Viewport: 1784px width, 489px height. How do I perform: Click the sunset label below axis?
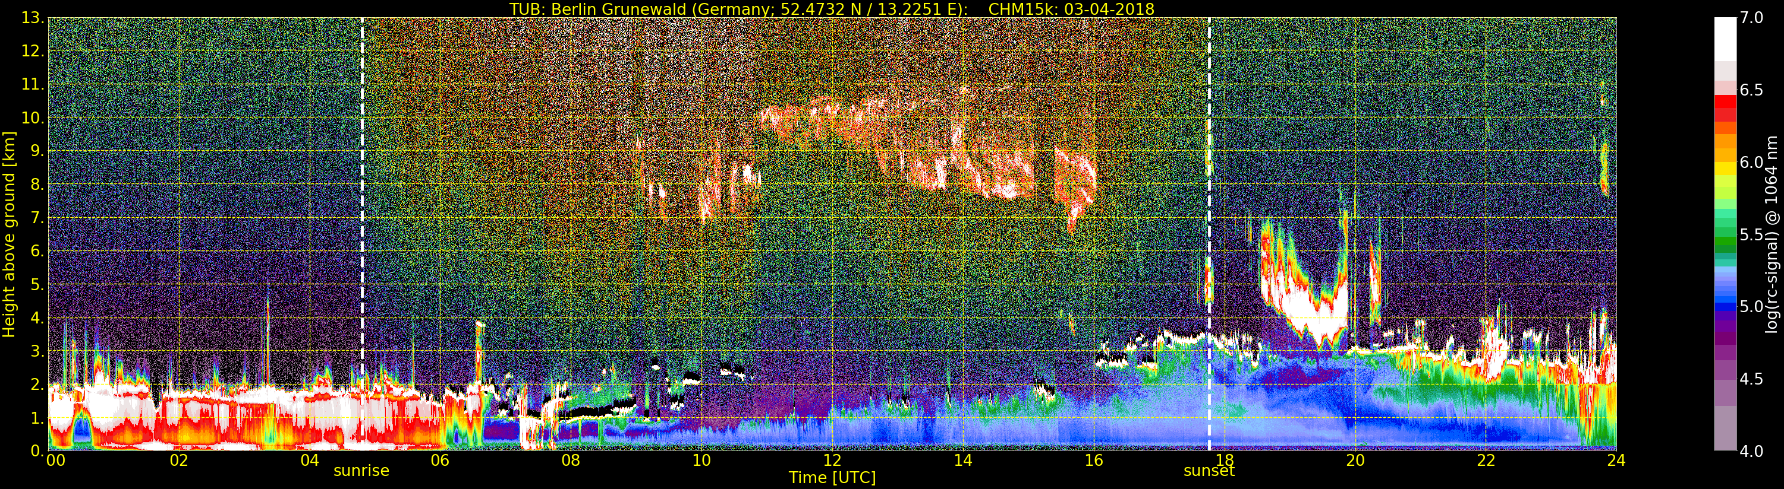coord(1209,471)
